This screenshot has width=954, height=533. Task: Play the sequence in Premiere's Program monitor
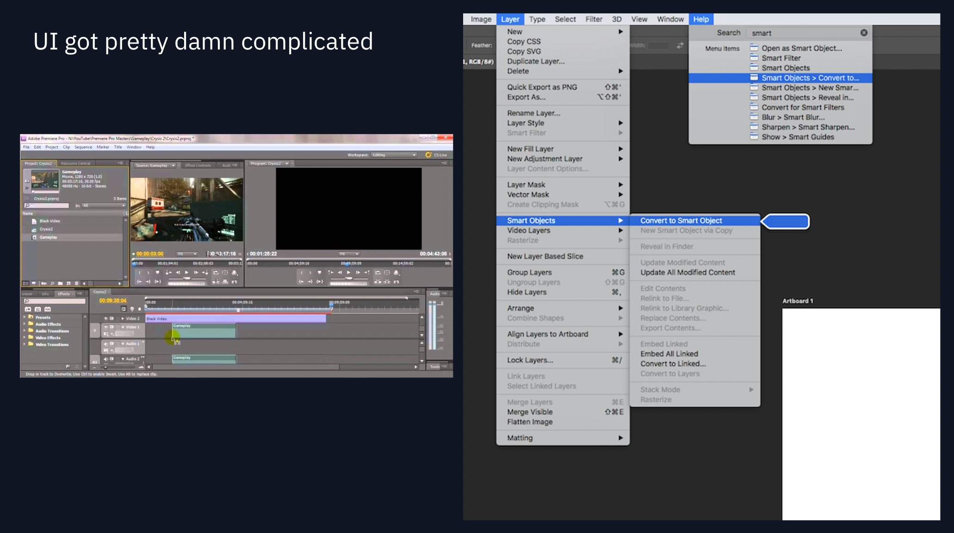348,273
